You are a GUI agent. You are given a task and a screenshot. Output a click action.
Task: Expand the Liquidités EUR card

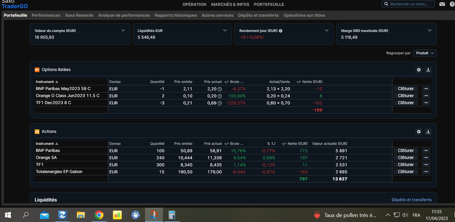click(225, 30)
